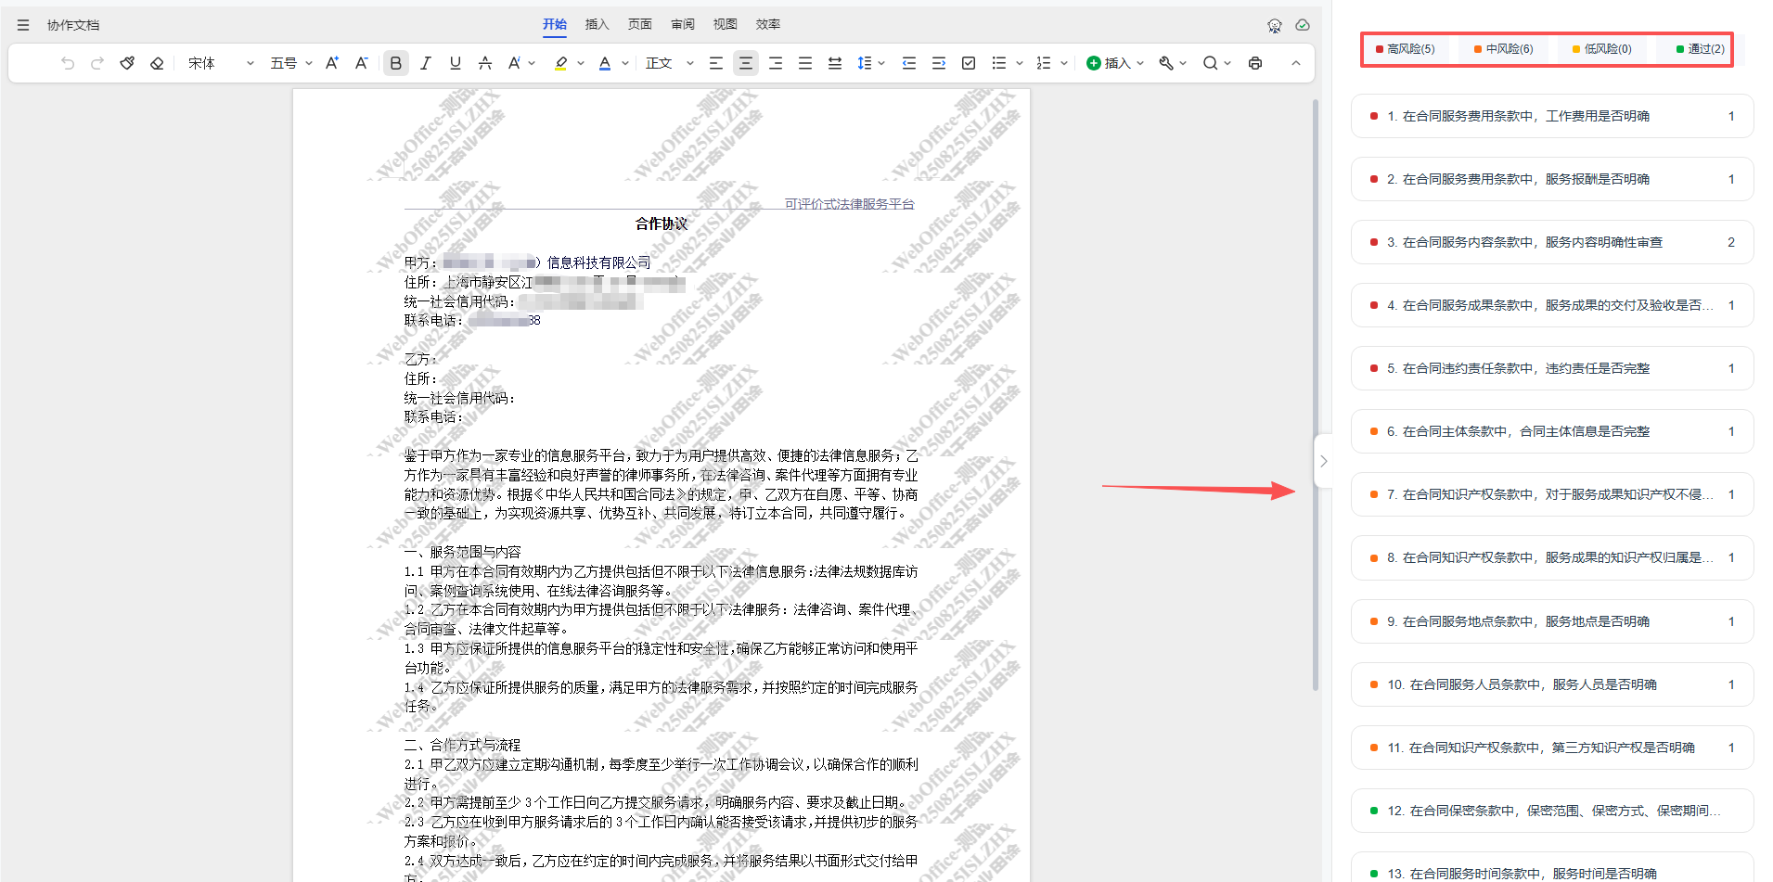This screenshot has height=882, width=1773.
Task: Switch to the 插入 tab
Action: [597, 24]
